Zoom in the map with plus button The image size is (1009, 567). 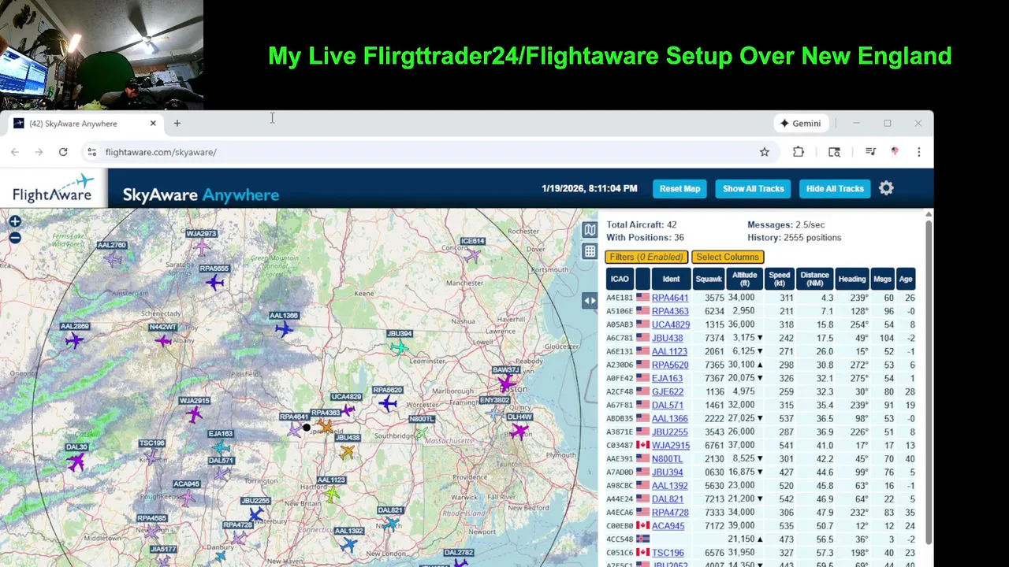(x=15, y=223)
